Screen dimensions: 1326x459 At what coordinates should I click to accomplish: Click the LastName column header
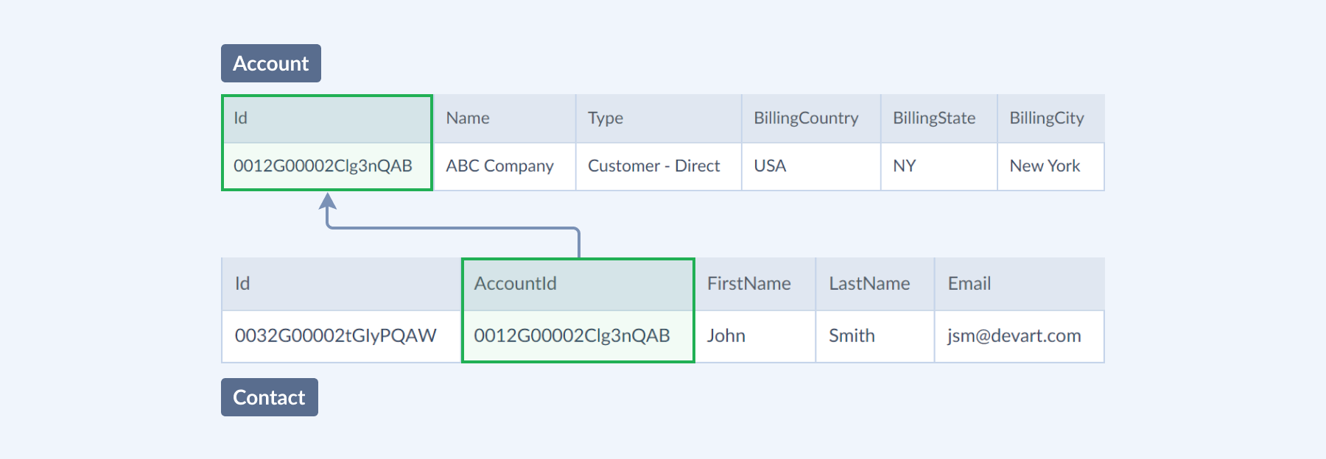tap(875, 284)
